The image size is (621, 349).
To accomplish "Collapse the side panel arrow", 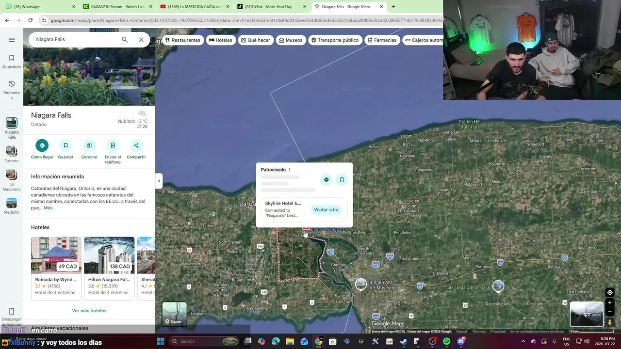I will [x=159, y=181].
